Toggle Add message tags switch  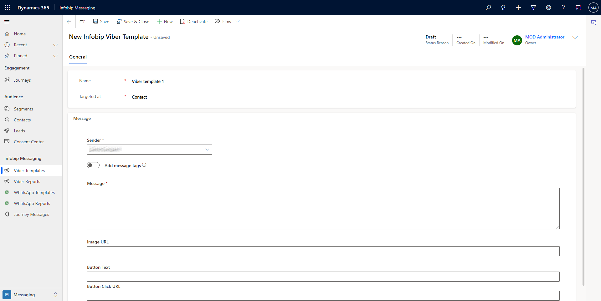pyautogui.click(x=93, y=165)
